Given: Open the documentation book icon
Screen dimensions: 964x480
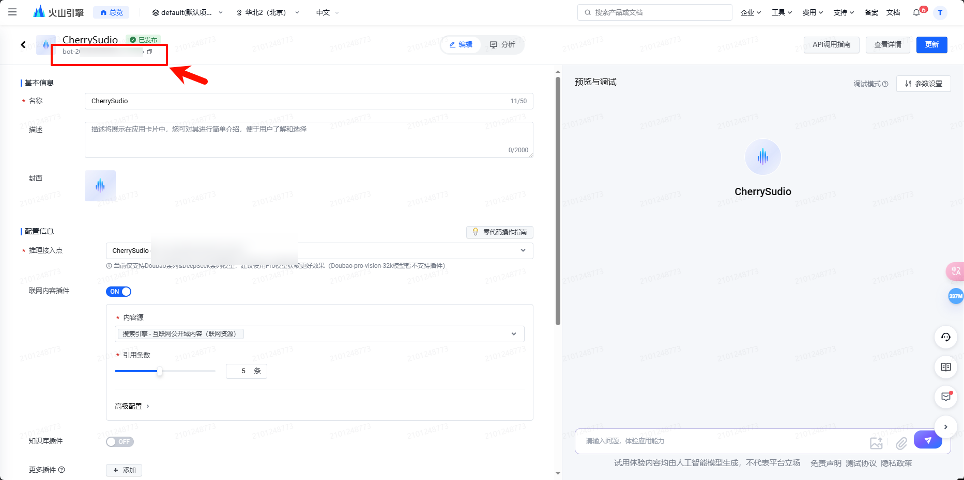Looking at the screenshot, I should 946,367.
